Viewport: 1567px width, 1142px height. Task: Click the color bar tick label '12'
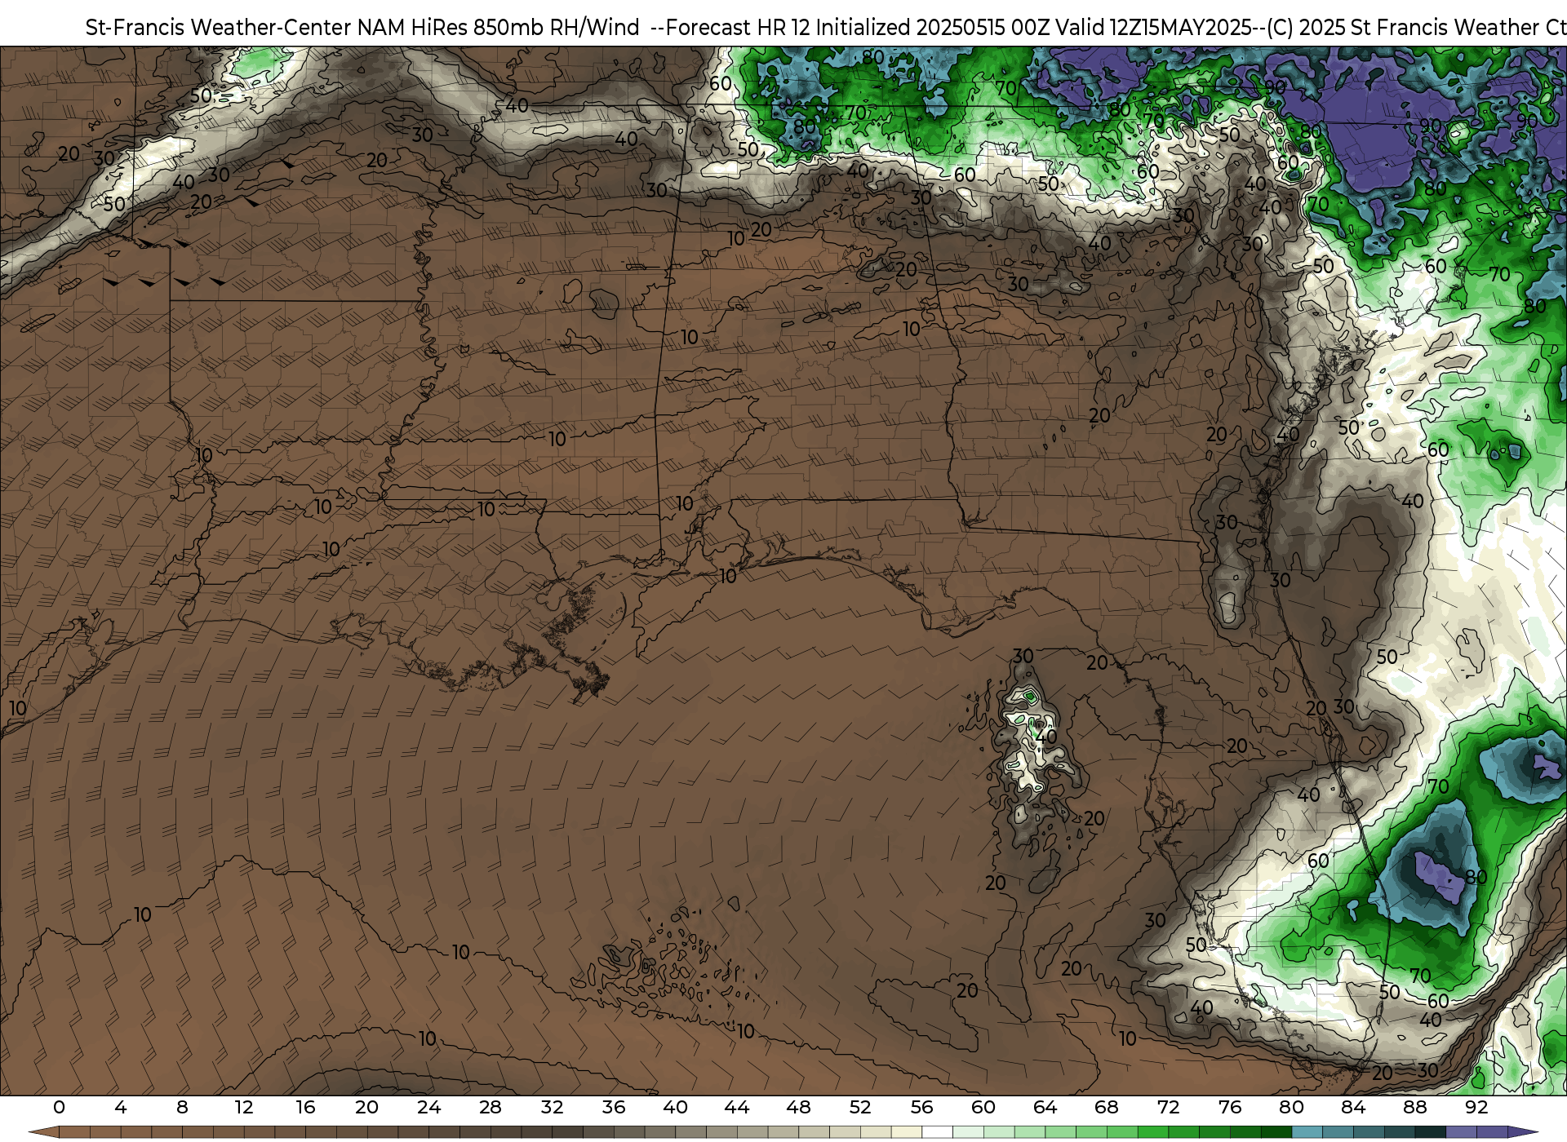244,1107
